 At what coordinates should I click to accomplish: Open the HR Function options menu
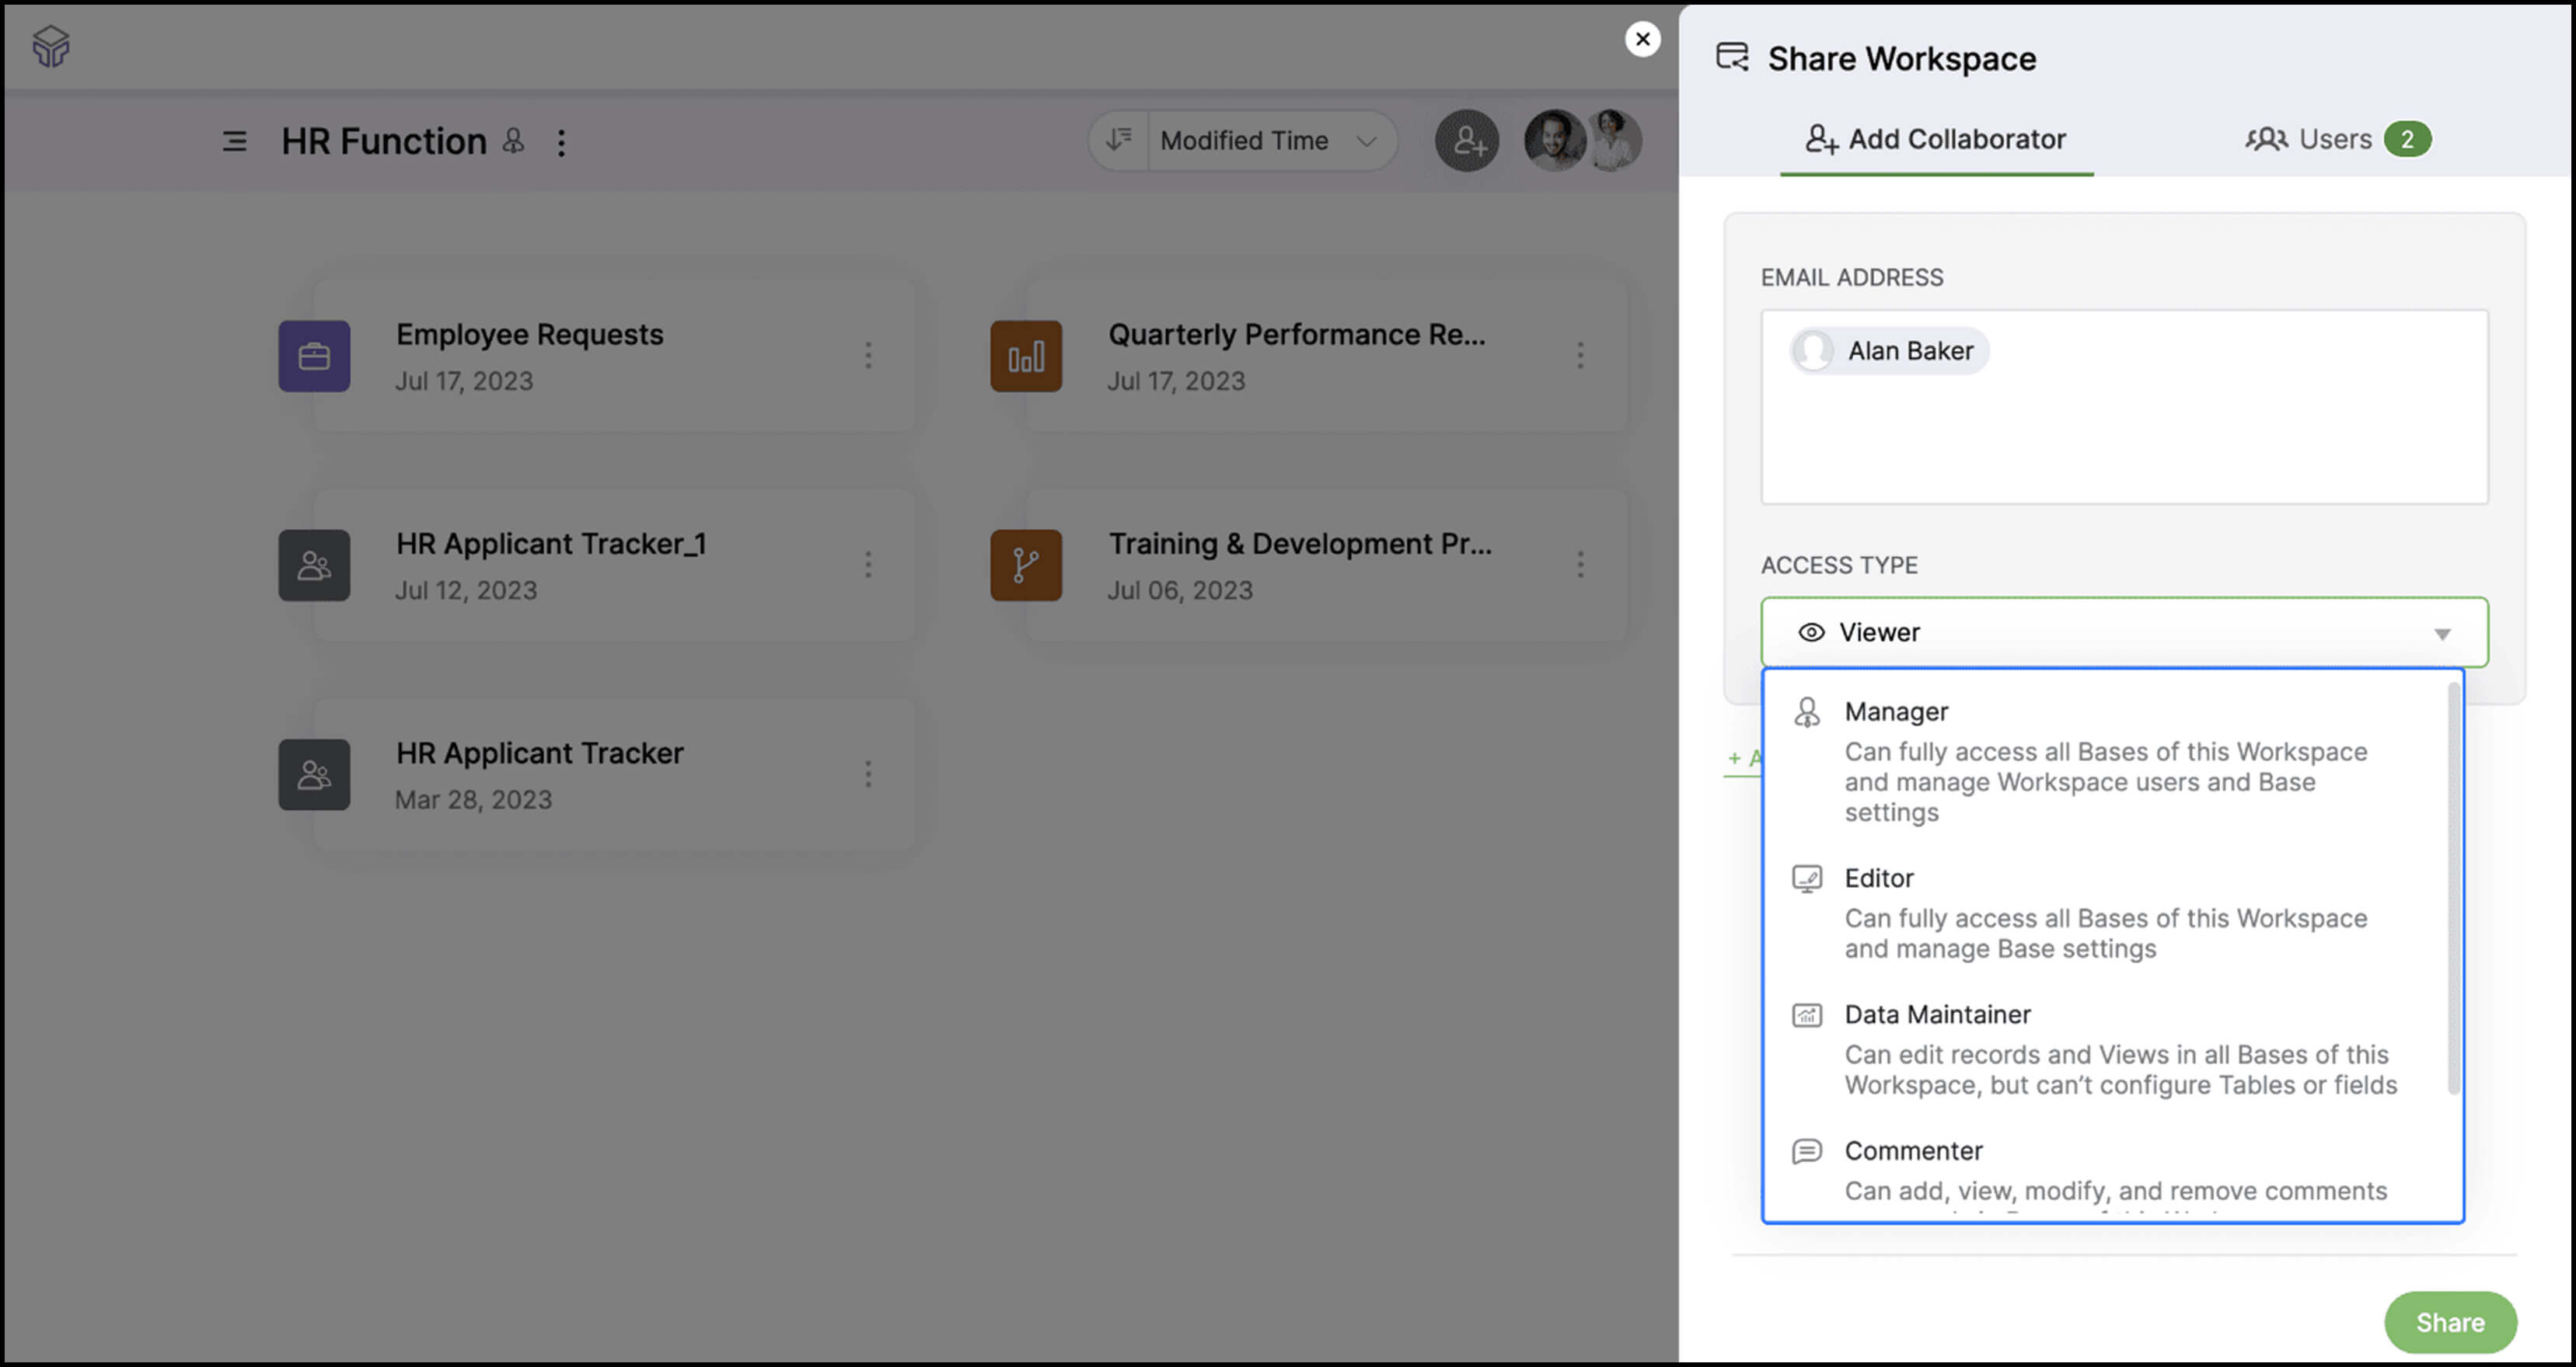[562, 142]
